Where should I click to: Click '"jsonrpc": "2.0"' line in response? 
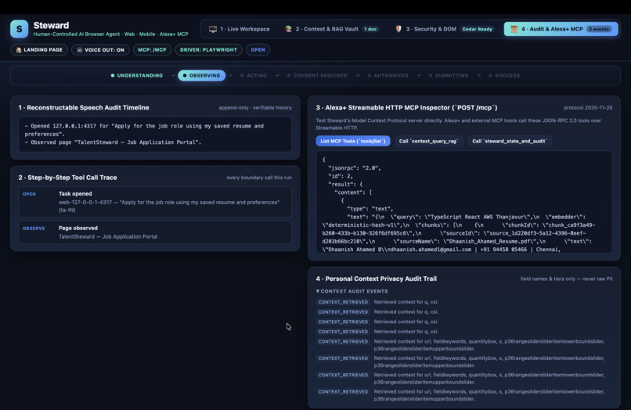coord(355,168)
